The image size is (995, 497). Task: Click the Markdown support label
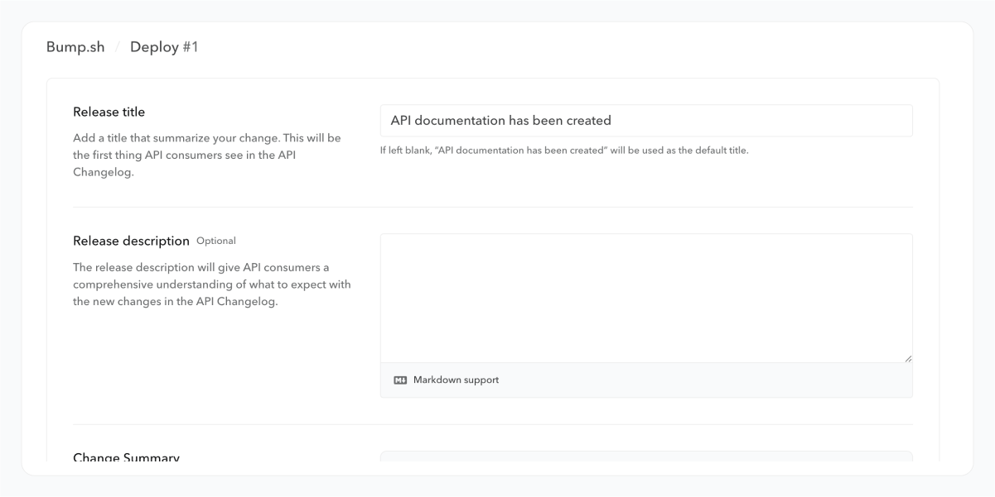tap(456, 380)
